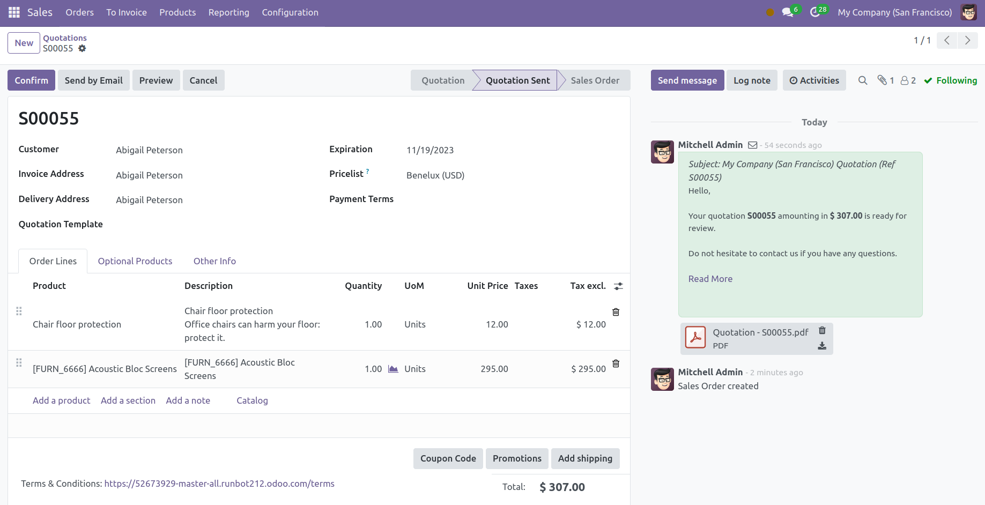Click the chatter search magnifier icon
This screenshot has height=505, width=985.
(862, 80)
